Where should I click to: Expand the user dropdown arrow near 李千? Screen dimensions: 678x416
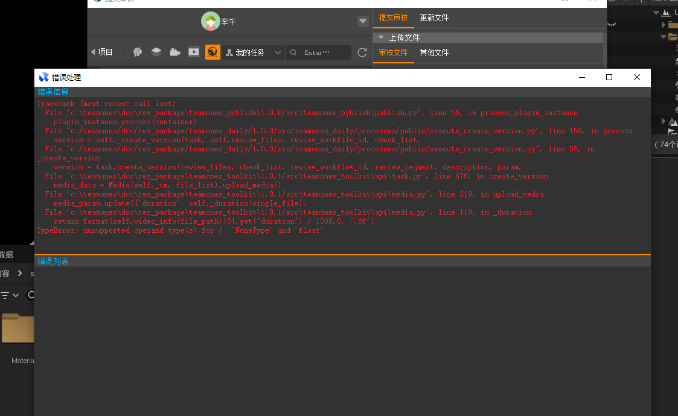click(363, 22)
